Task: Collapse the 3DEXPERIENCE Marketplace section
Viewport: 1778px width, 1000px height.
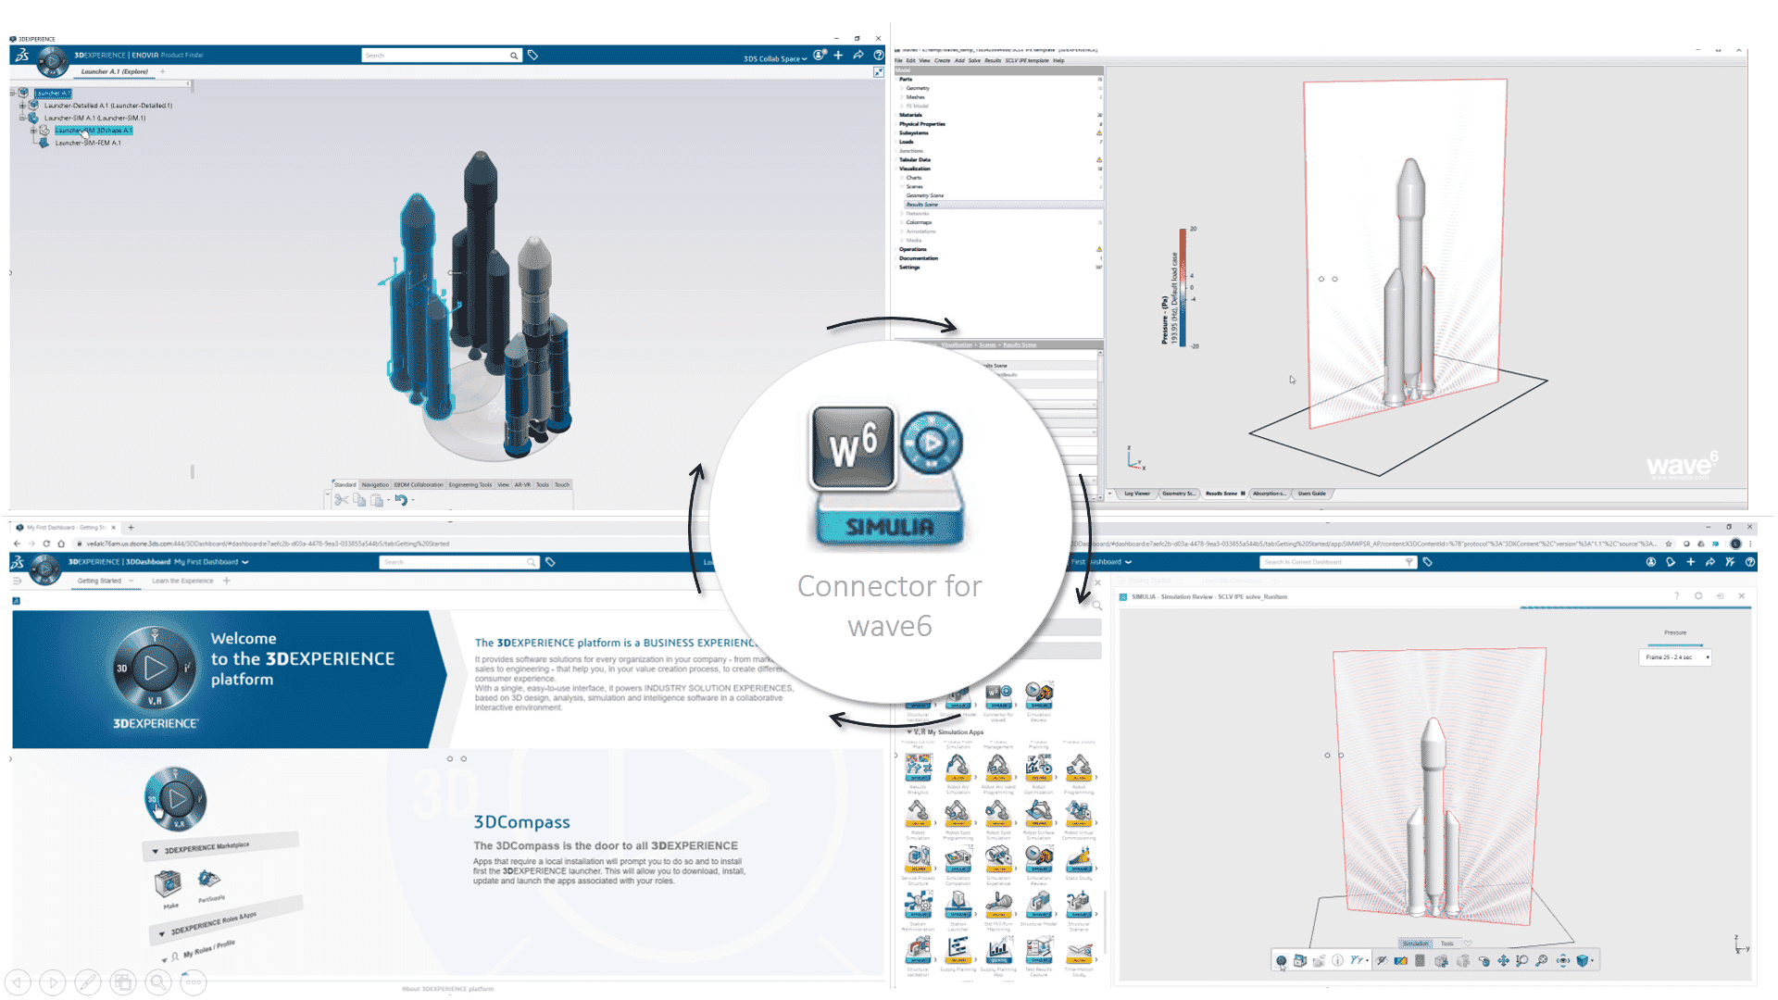Action: (155, 851)
